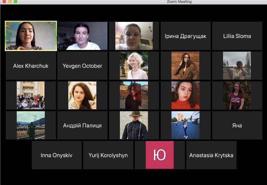Select Alex Kharchuk's name tile

point(31,66)
